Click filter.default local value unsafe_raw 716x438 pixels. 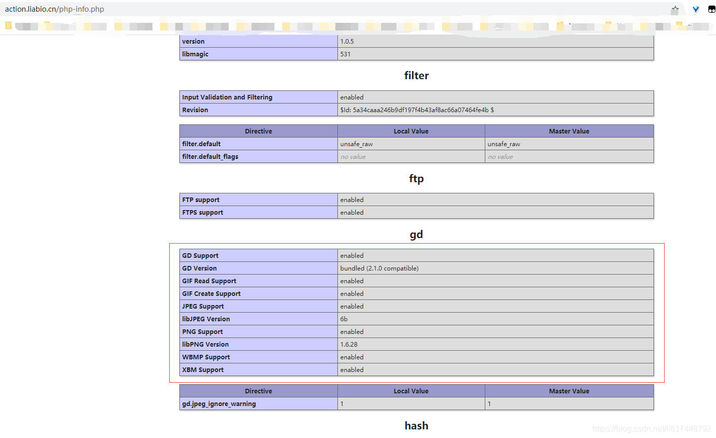pos(356,144)
